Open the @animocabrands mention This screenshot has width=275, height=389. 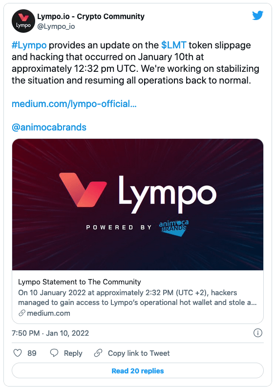click(x=49, y=127)
